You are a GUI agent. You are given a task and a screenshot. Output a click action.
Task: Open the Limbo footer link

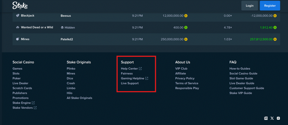pyautogui.click(x=71, y=88)
